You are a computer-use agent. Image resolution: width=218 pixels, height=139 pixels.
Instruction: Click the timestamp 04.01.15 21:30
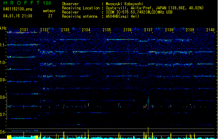[x=18, y=16]
